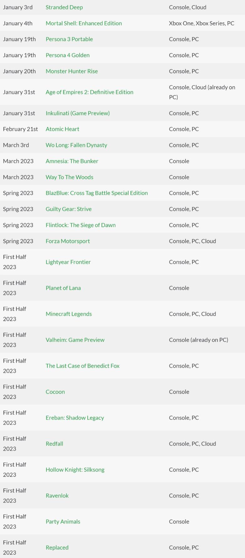Viewport: 245px width, 558px height.
Task: Visit Flintlock: The Siege of Dawn
Action: [x=81, y=225]
